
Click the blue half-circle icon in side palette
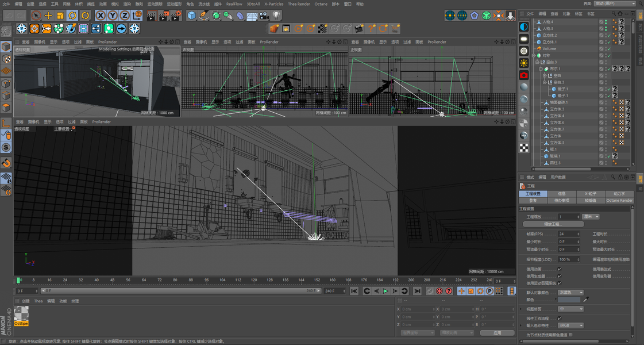click(x=524, y=26)
